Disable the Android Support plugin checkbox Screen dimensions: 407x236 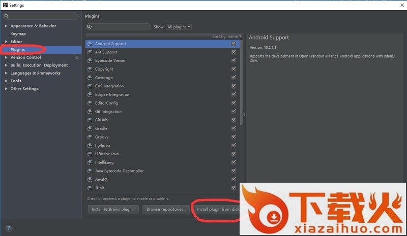tap(234, 44)
